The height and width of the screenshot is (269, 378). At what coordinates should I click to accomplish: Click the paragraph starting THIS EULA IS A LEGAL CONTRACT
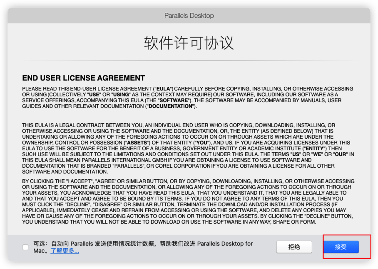pos(188,148)
